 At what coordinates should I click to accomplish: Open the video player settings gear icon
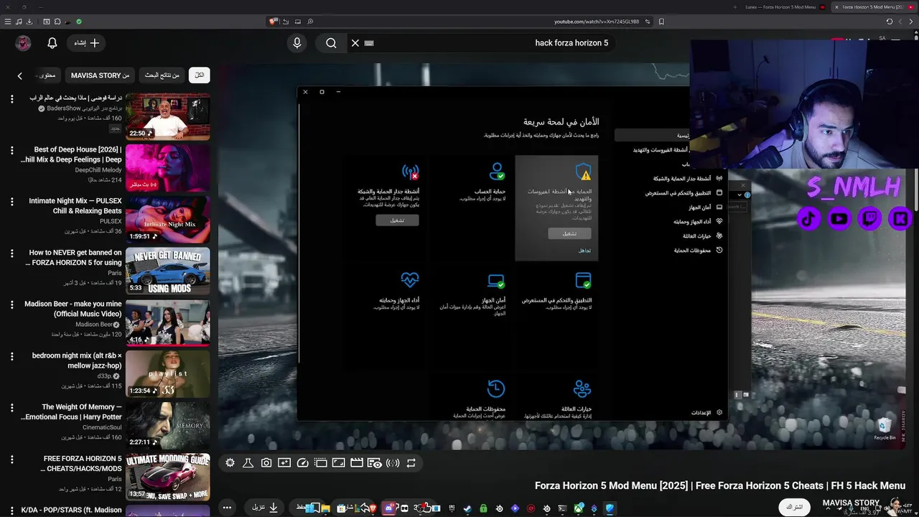point(230,463)
